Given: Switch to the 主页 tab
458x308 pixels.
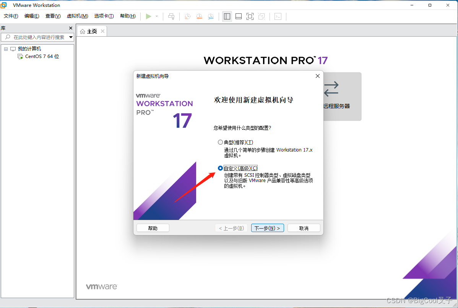Looking at the screenshot, I should (91, 31).
